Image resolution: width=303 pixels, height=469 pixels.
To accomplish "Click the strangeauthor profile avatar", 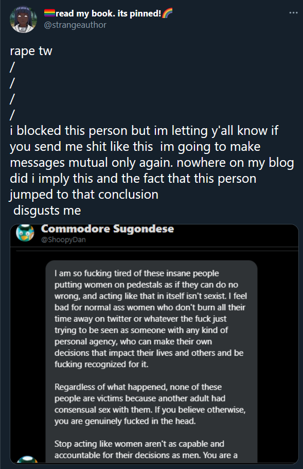I will 23,20.
